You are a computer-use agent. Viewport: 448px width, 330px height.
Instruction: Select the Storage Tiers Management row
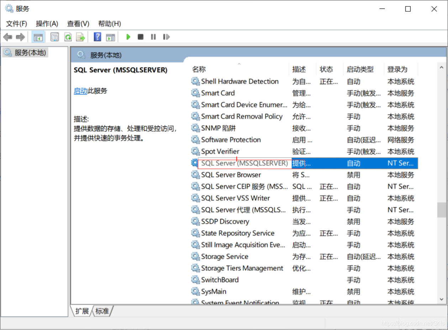tap(304, 268)
